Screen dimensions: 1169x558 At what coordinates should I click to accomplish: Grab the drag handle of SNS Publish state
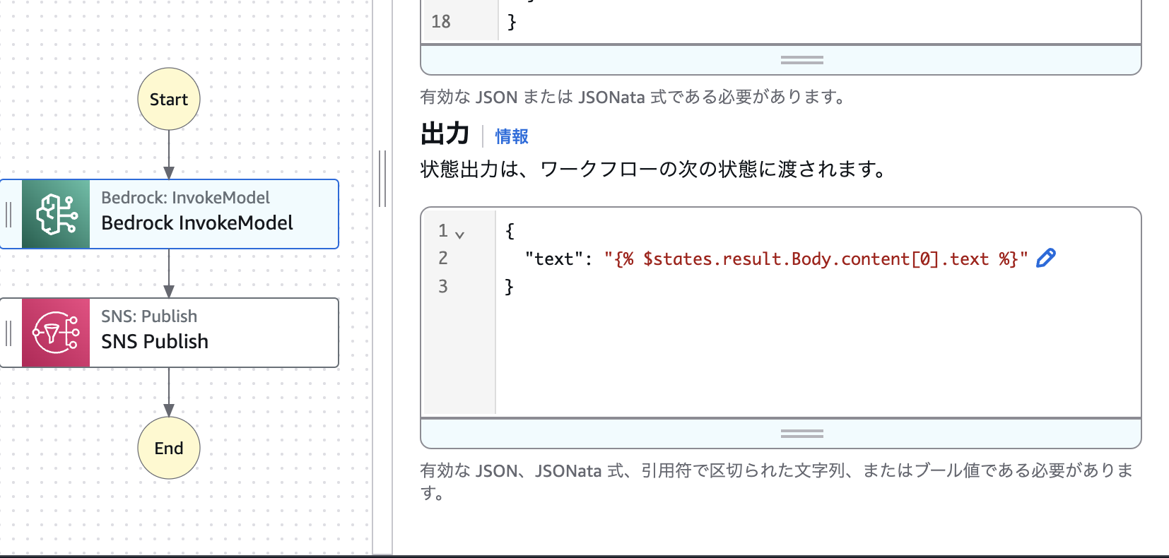coord(9,333)
